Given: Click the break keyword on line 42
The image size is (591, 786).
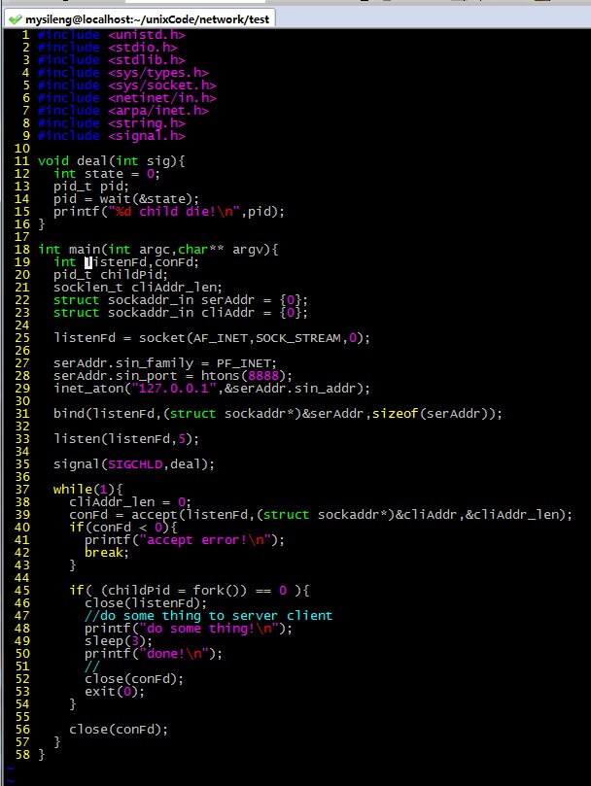Looking at the screenshot, I should (x=103, y=552).
